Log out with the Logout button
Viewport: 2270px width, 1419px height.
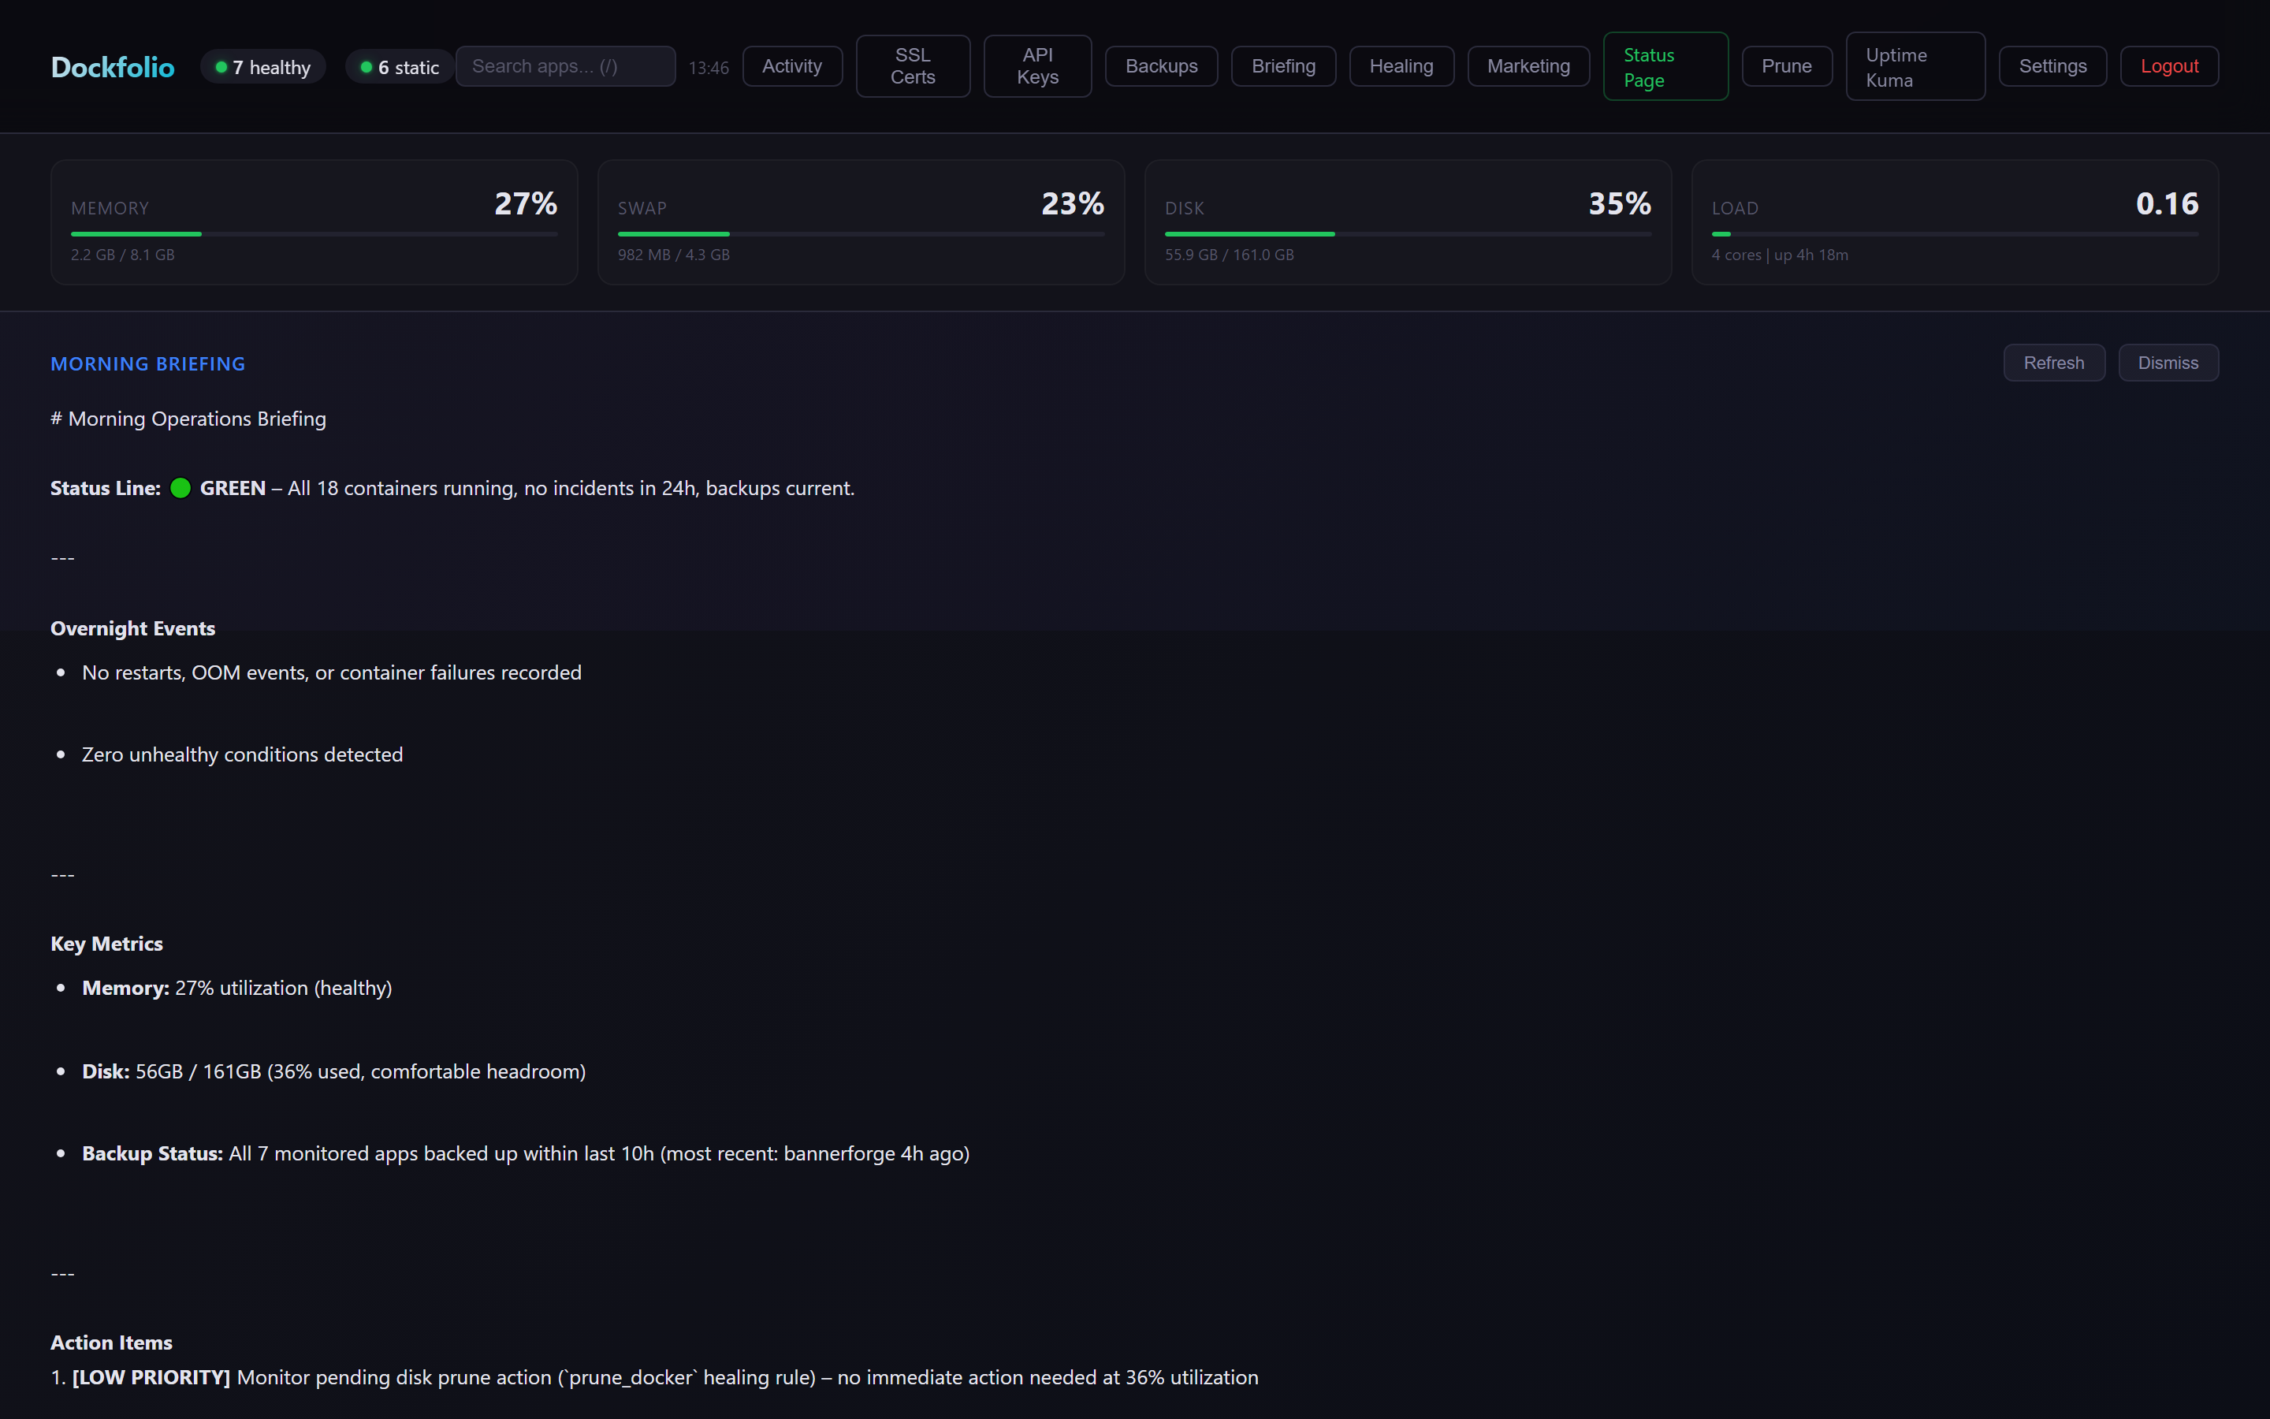click(2168, 67)
